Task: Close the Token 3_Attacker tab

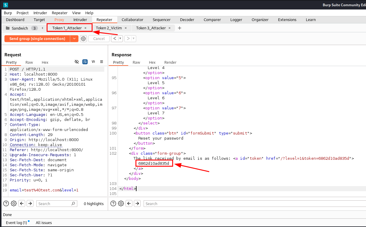Action: pyautogui.click(x=169, y=28)
